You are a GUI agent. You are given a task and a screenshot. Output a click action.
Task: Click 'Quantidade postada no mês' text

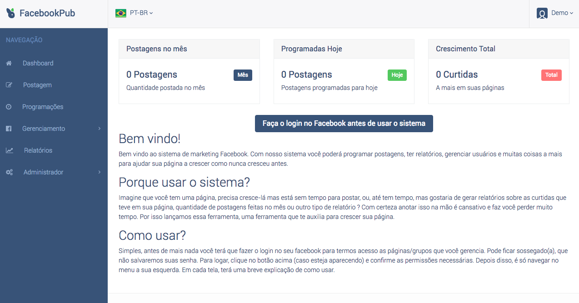pos(165,88)
